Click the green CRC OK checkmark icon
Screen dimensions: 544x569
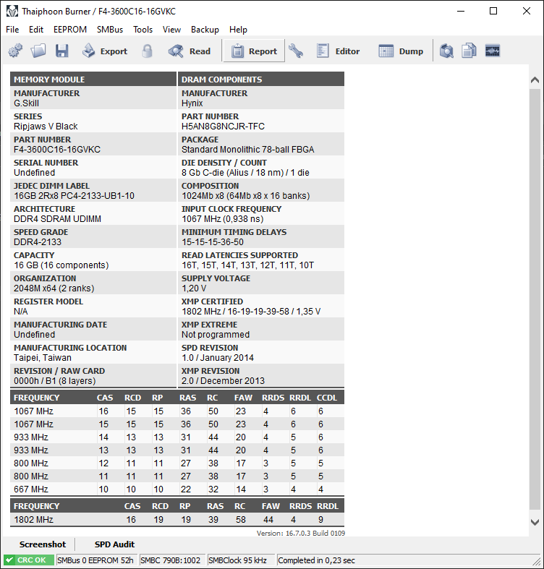(10, 560)
